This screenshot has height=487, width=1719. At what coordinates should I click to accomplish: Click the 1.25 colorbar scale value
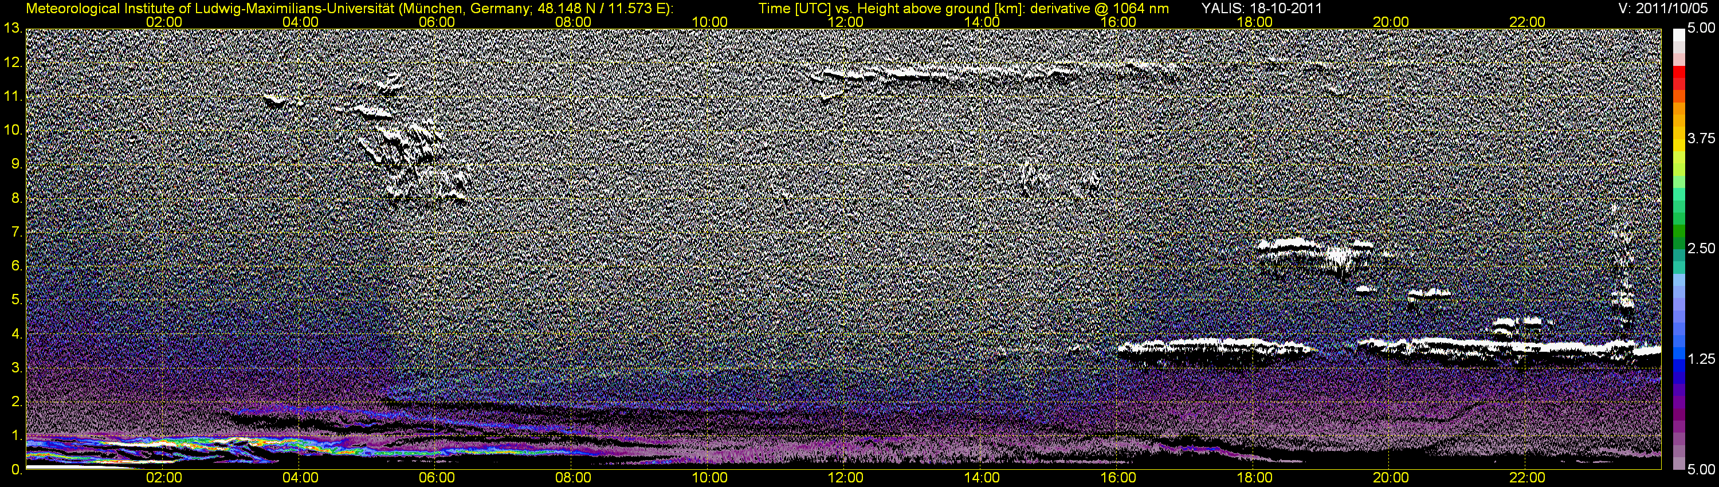pyautogui.click(x=1701, y=360)
